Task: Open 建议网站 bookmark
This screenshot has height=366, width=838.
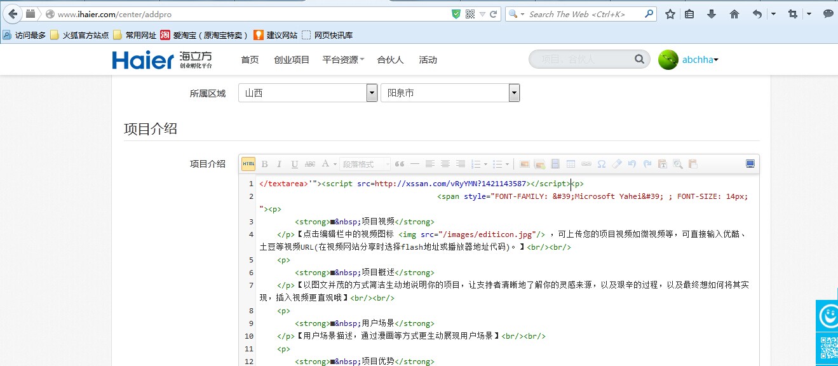Action: coord(276,36)
